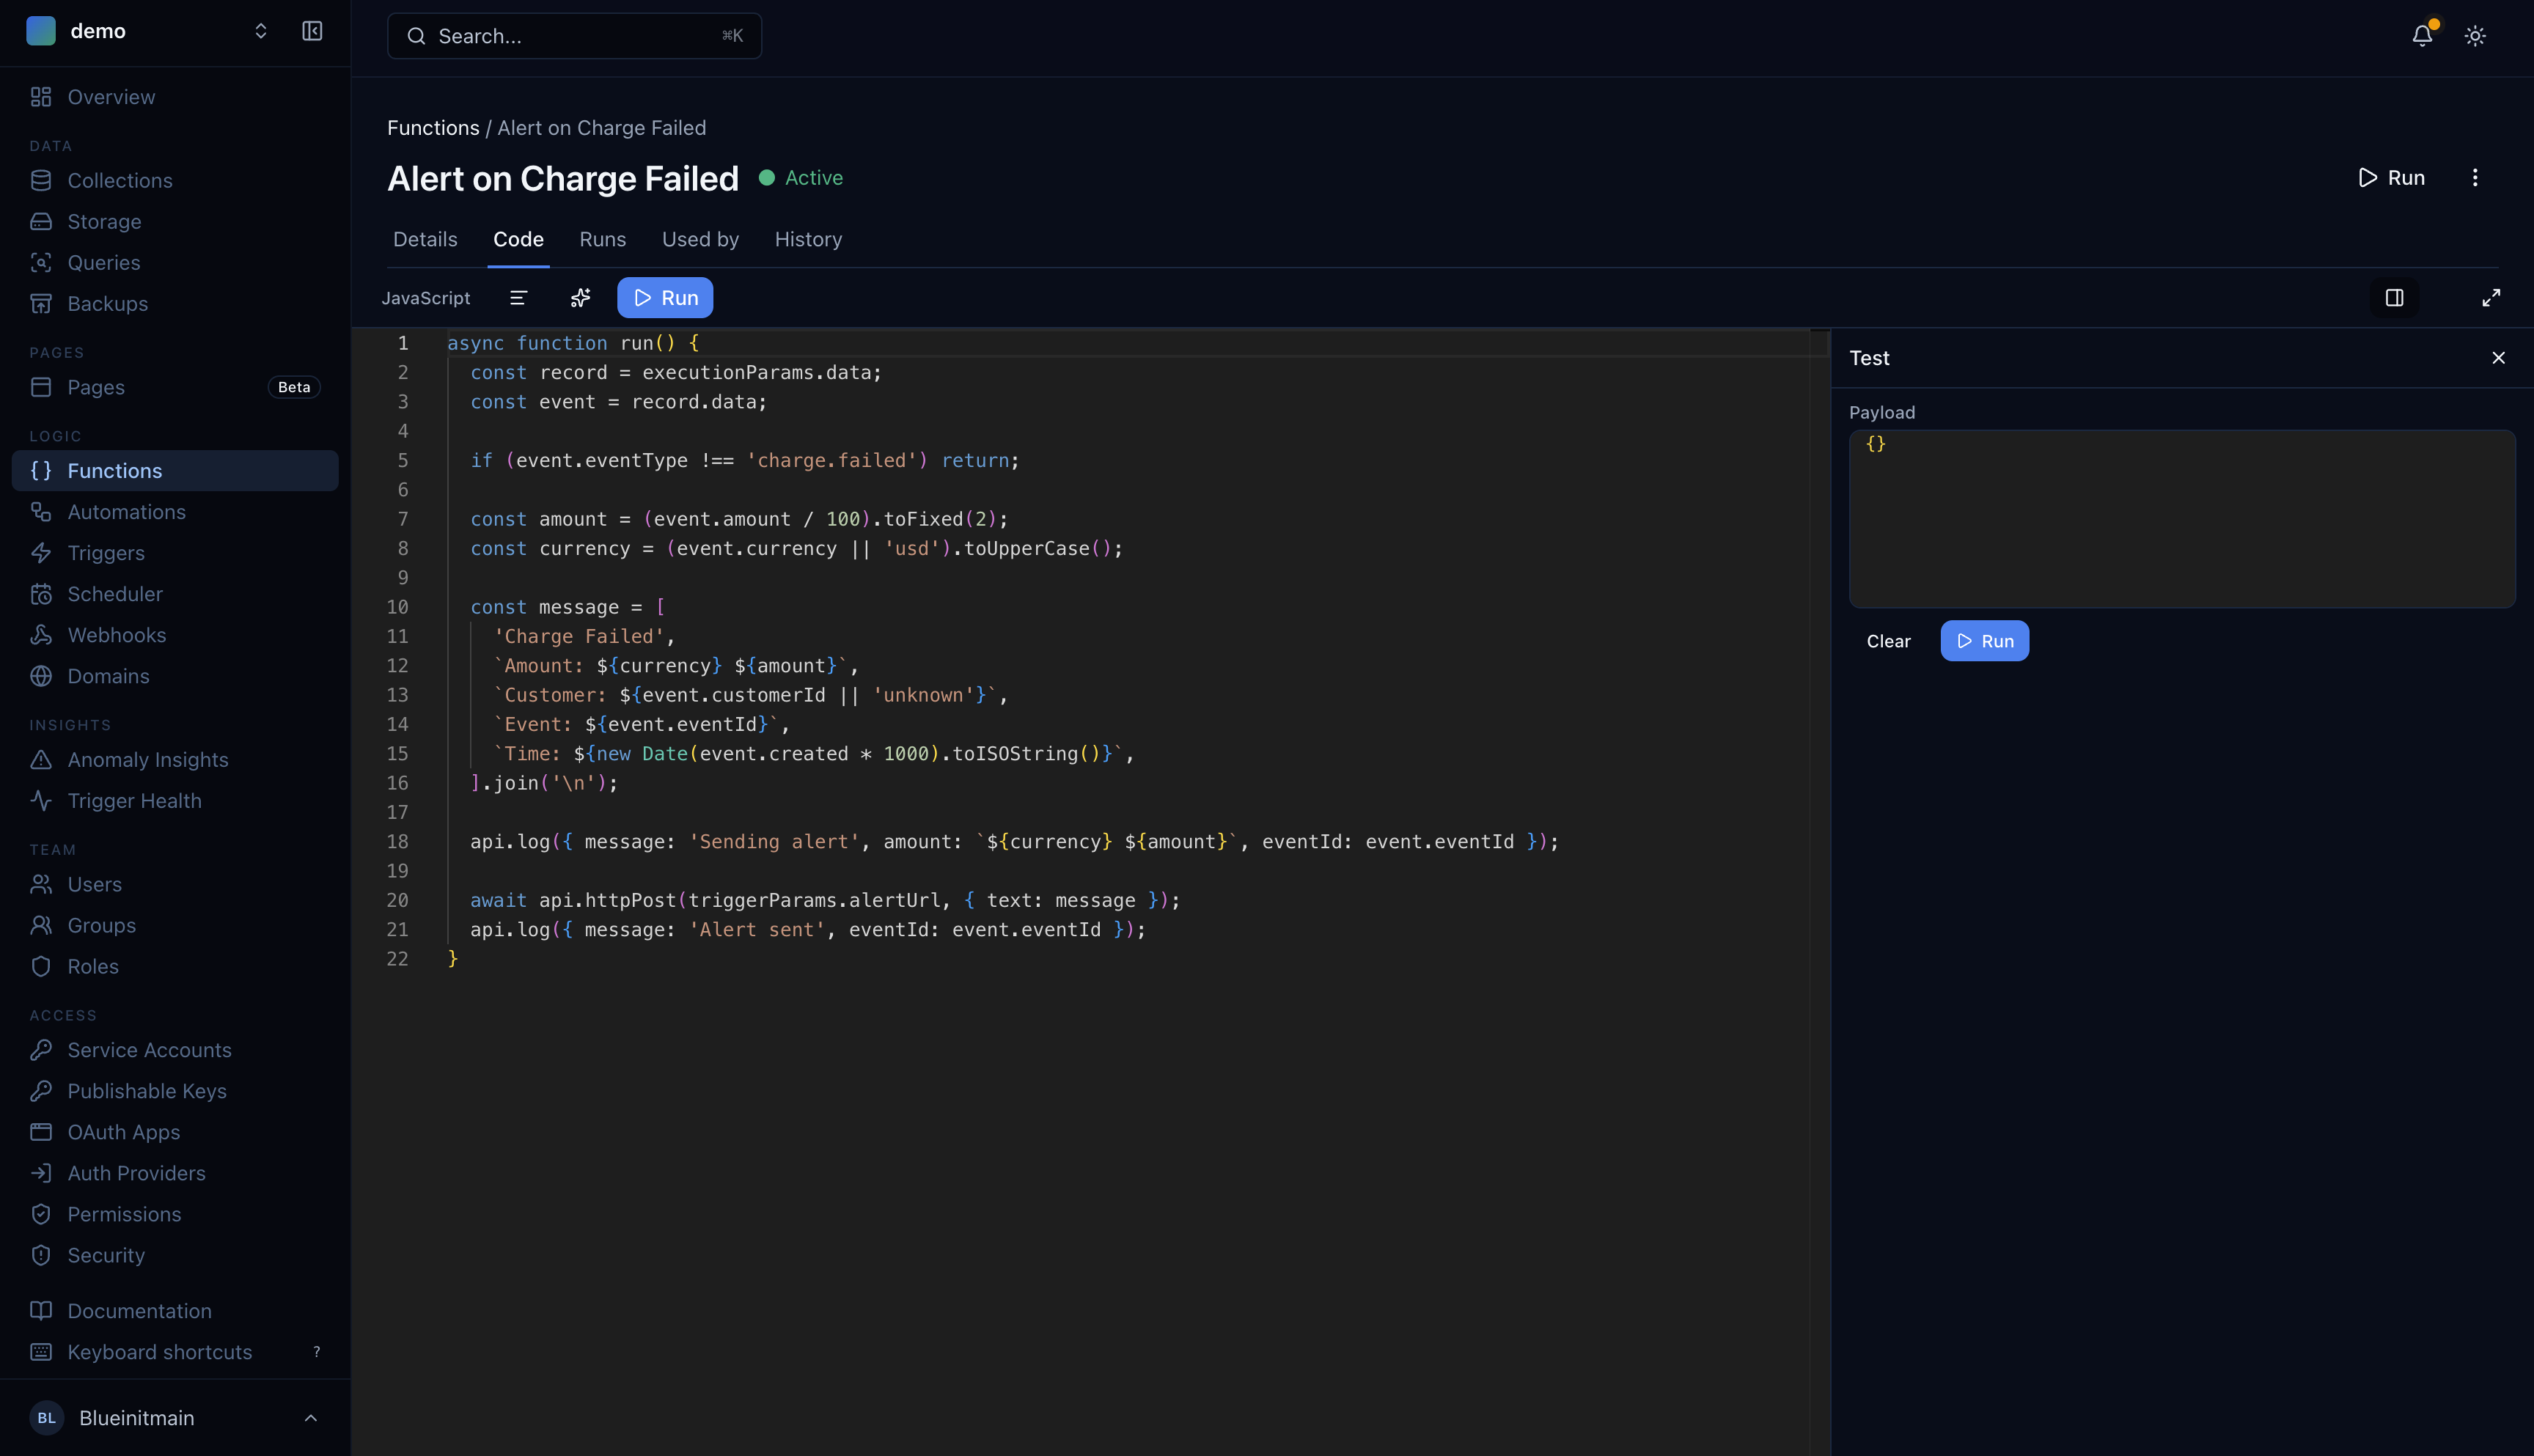Open the Used by tab

click(700, 239)
